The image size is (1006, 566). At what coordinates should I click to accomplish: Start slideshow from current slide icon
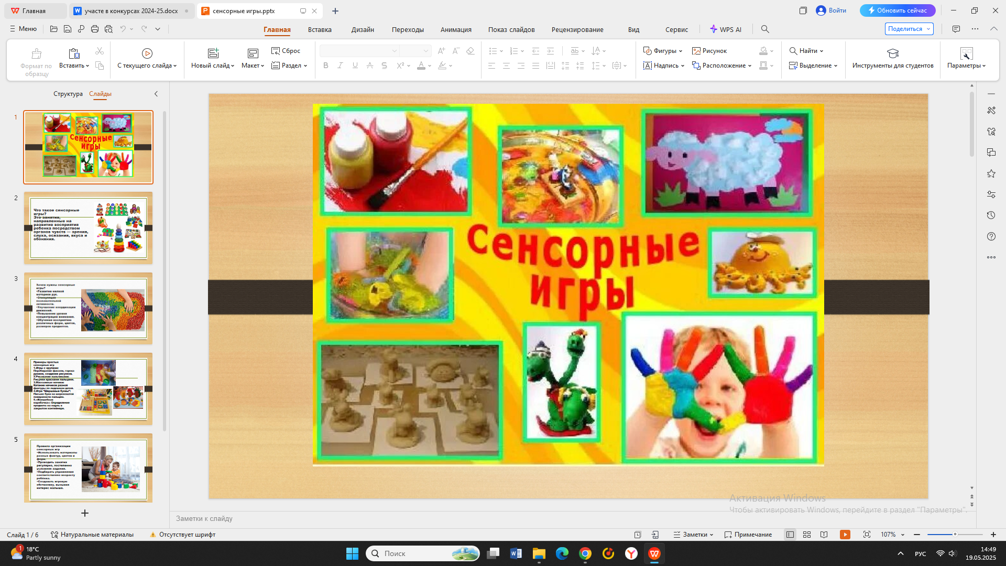(x=147, y=53)
